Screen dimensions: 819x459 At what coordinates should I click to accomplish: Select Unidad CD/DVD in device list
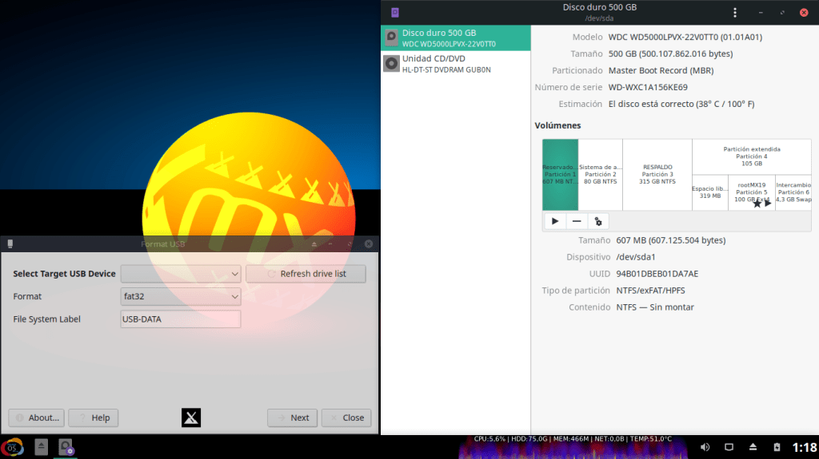pos(455,64)
